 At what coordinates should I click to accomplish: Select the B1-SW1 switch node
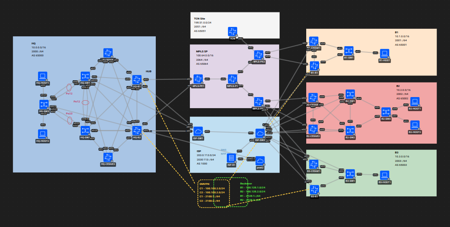349,51
